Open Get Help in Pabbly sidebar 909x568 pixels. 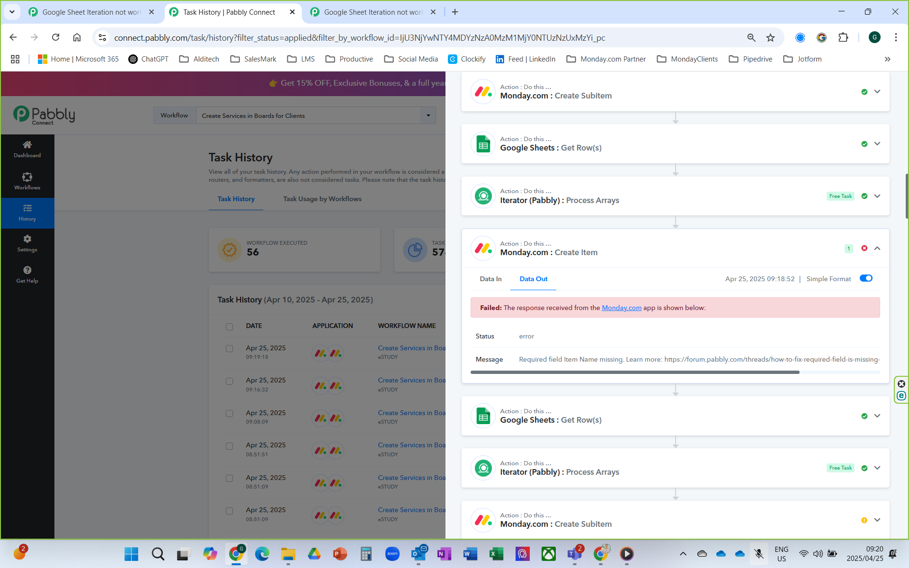tap(27, 275)
